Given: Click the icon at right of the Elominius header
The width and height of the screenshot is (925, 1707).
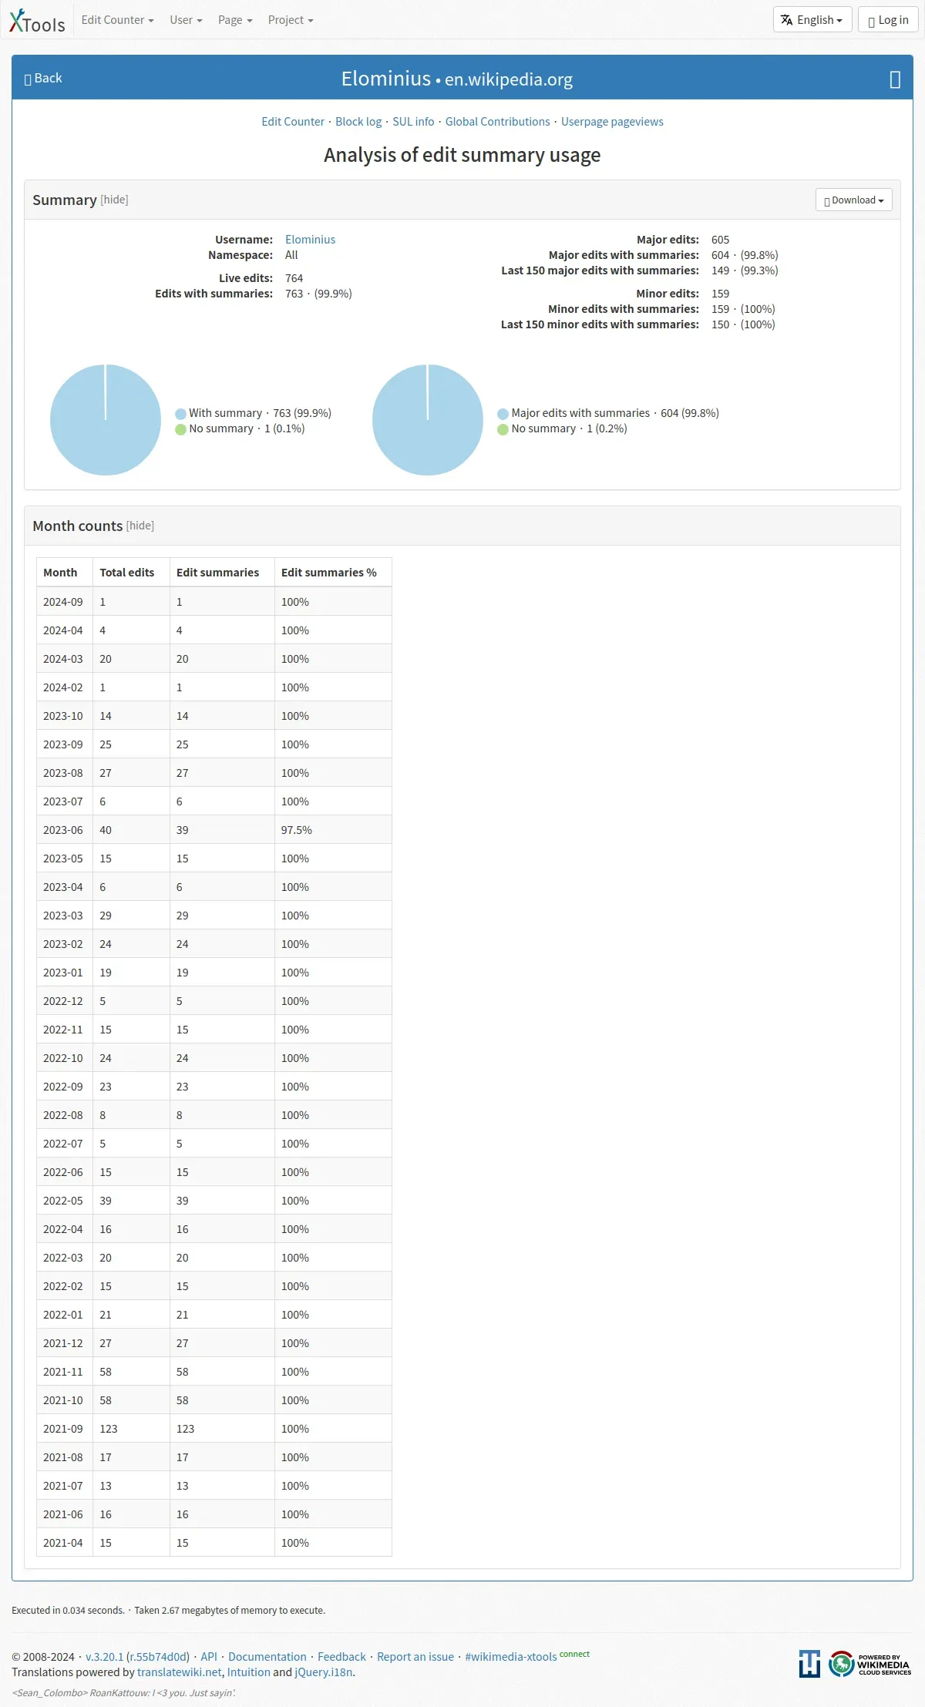Looking at the screenshot, I should click(895, 79).
